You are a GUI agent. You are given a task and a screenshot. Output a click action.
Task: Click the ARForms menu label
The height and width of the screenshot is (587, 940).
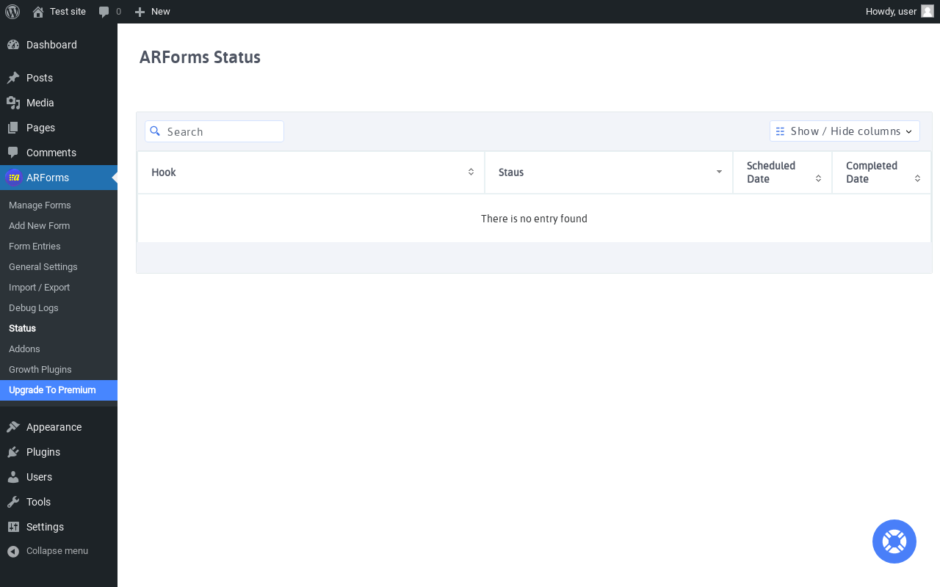48,178
